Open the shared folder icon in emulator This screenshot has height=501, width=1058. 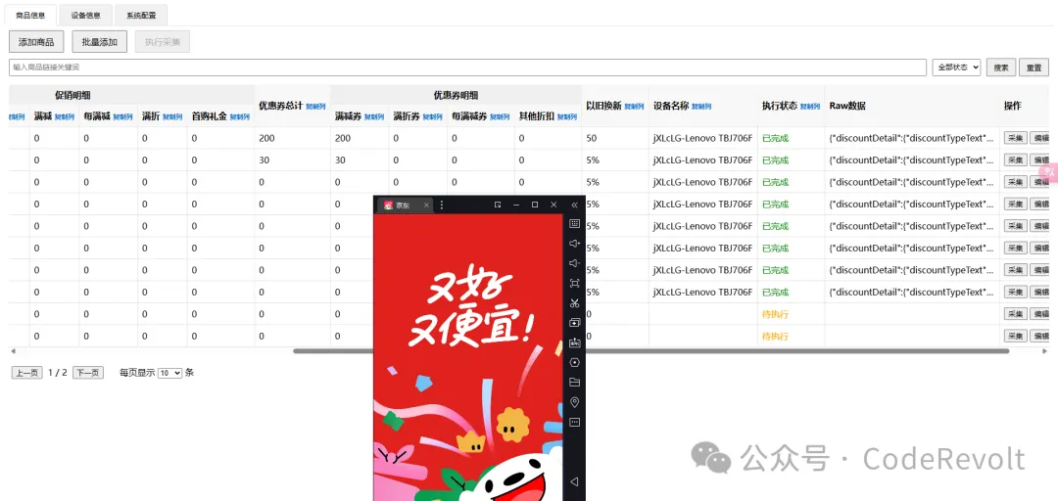click(x=575, y=383)
